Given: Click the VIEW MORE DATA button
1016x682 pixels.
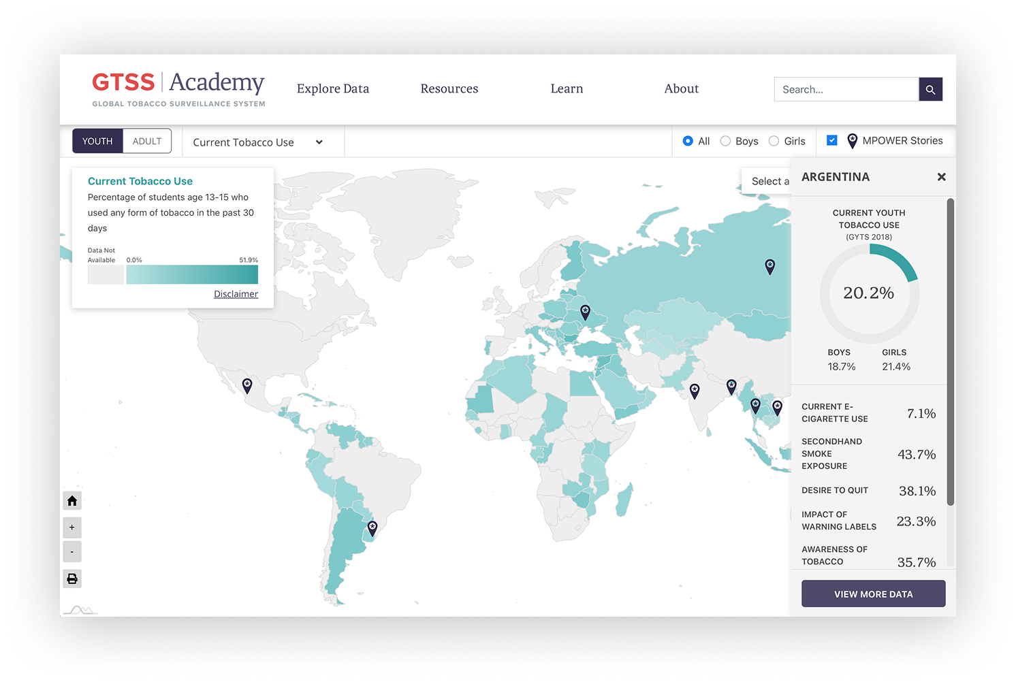Looking at the screenshot, I should coord(874,594).
